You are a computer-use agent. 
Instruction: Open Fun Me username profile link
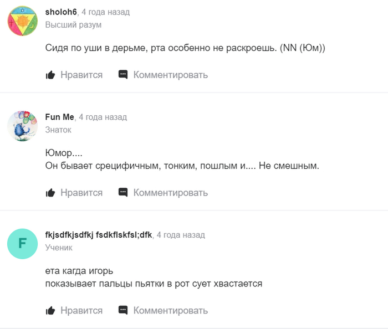click(x=60, y=117)
